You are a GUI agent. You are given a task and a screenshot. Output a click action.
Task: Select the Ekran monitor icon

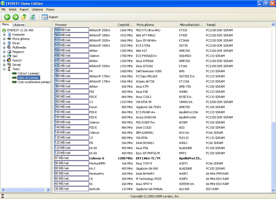coord(9,43)
